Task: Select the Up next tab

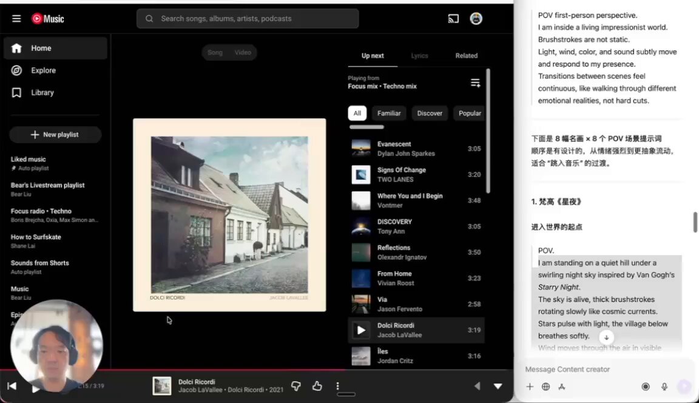Action: [x=373, y=56]
